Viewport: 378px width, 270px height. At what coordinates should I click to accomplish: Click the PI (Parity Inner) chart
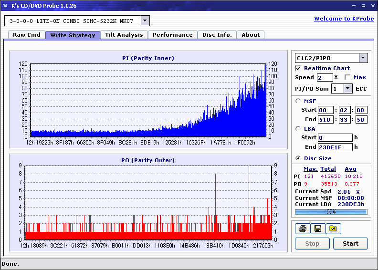148,100
